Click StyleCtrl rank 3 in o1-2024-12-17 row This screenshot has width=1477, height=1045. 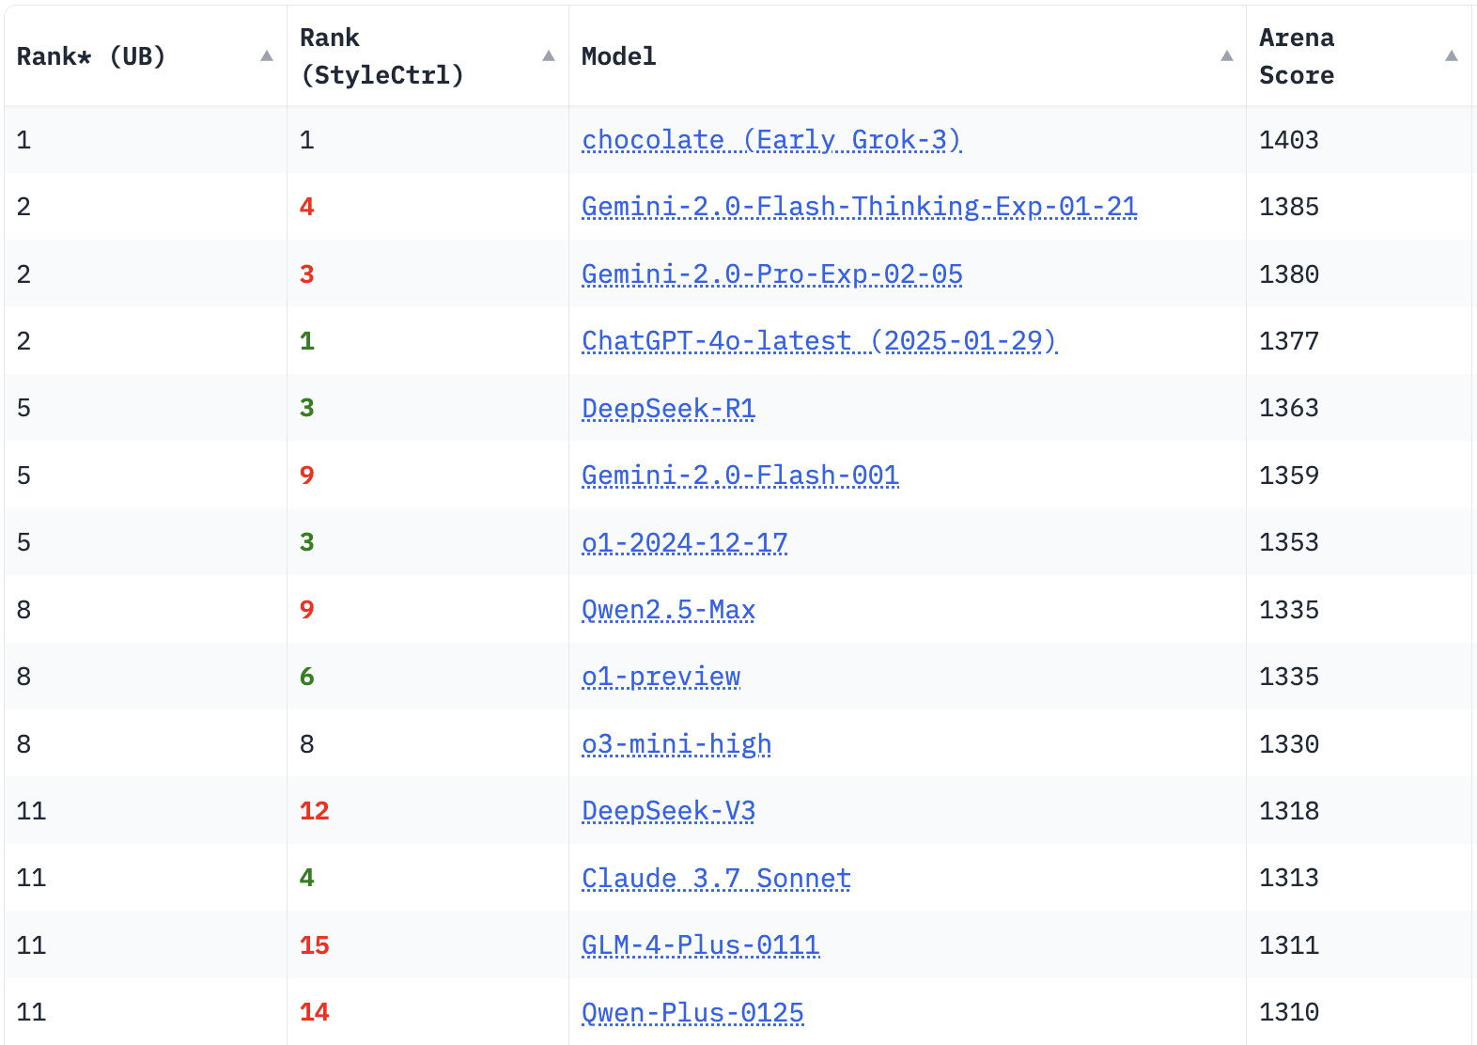click(x=307, y=542)
